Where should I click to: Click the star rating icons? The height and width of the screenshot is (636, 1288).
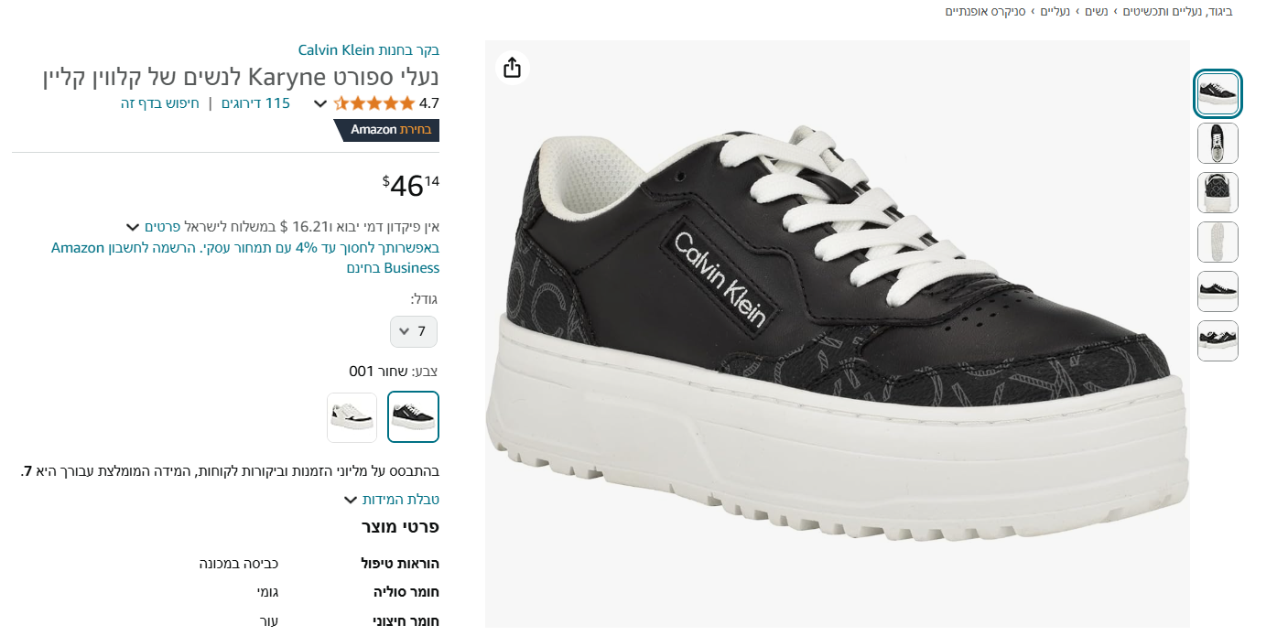click(373, 103)
